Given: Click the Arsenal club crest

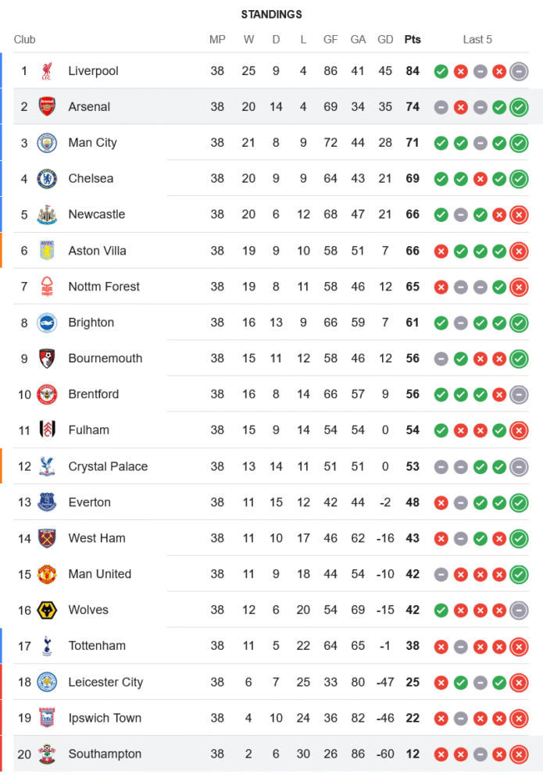Looking at the screenshot, I should click(x=47, y=107).
